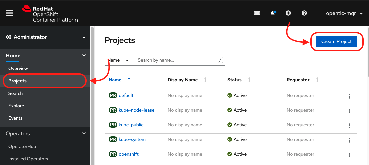This screenshot has width=369, height=165.
Task: Click the plus import icon in header
Action: click(288, 13)
